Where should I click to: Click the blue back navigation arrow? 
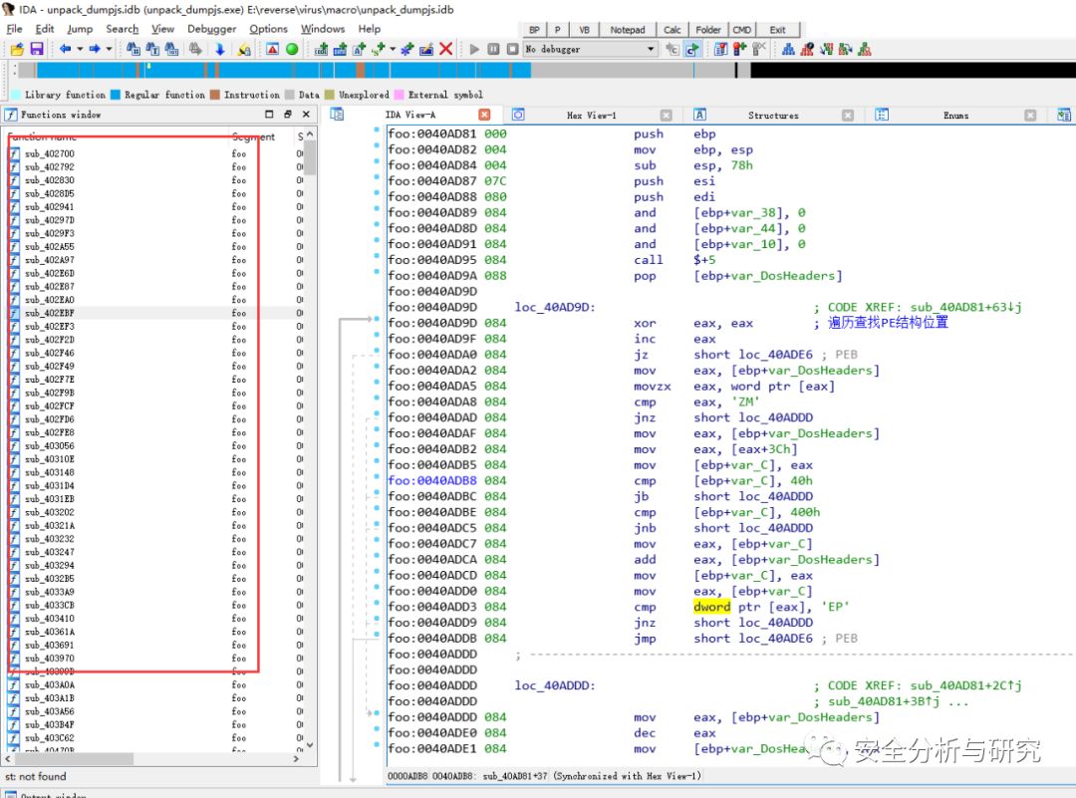point(65,49)
